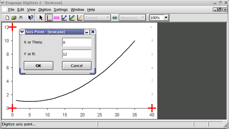The height and width of the screenshot is (129, 229).
Task: Open the Settings menu
Action: point(61,10)
